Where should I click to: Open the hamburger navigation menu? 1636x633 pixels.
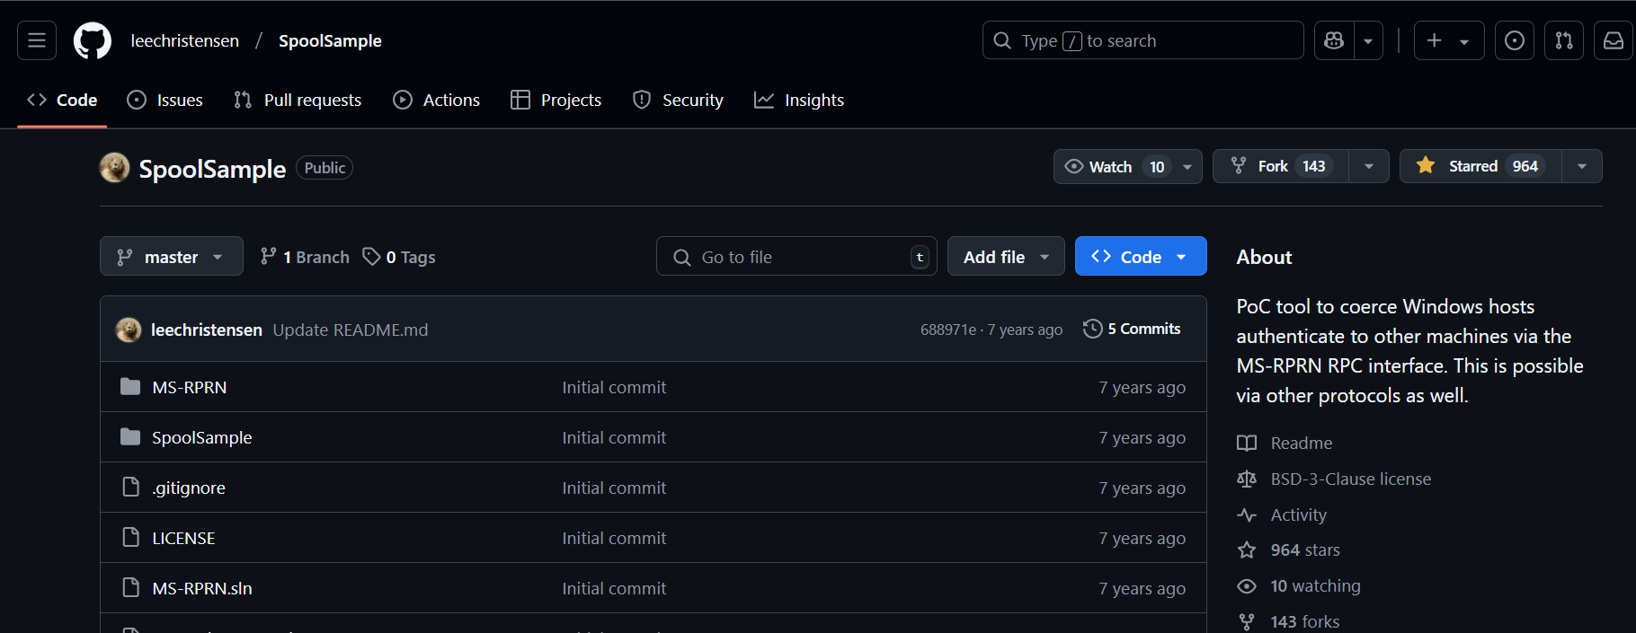coord(37,40)
